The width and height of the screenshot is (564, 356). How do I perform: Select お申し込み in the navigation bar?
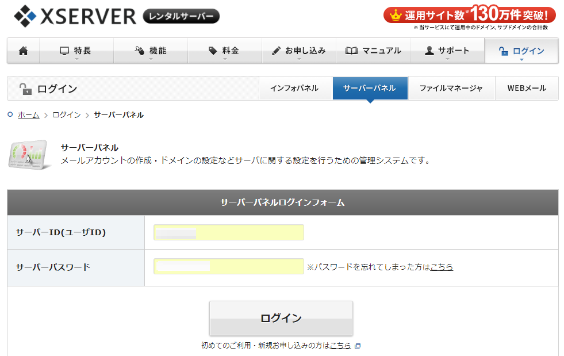click(x=298, y=51)
